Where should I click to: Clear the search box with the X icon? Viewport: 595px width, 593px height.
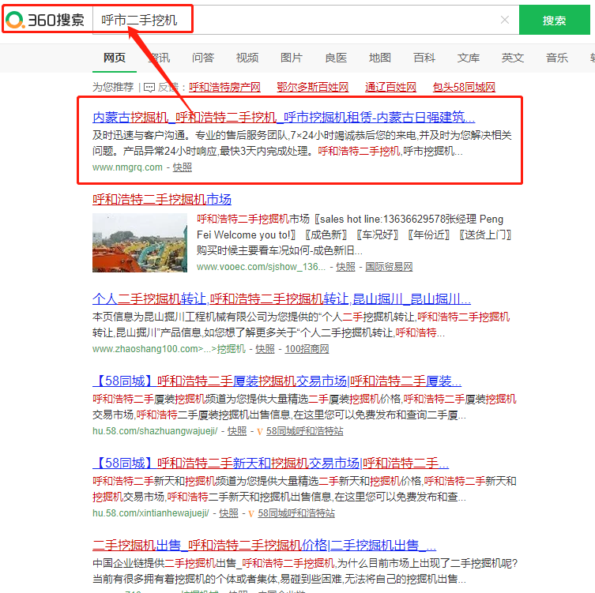point(505,20)
